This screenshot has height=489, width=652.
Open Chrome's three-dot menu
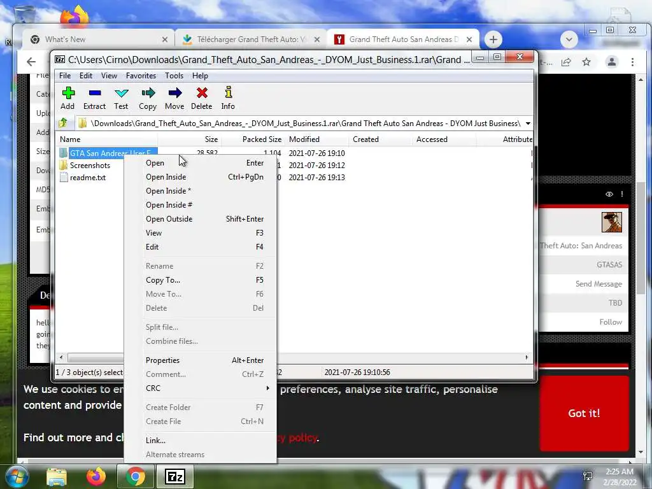pos(632,62)
